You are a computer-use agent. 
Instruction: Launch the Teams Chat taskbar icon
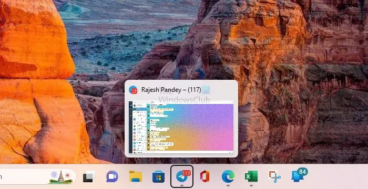coord(112,176)
